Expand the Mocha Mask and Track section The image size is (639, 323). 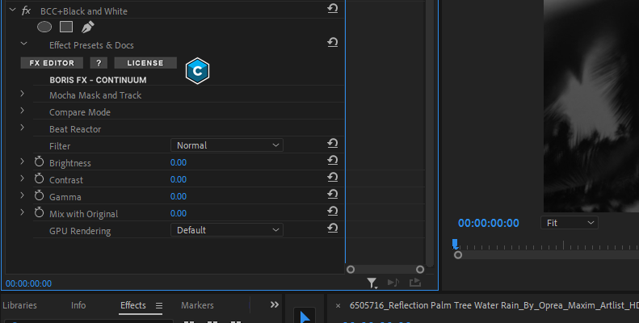(23, 95)
